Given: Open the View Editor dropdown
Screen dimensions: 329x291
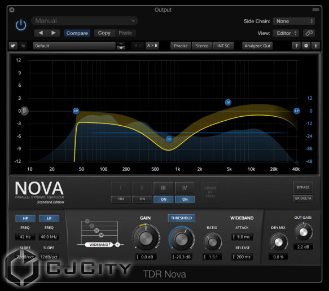Looking at the screenshot, I should click(x=286, y=33).
